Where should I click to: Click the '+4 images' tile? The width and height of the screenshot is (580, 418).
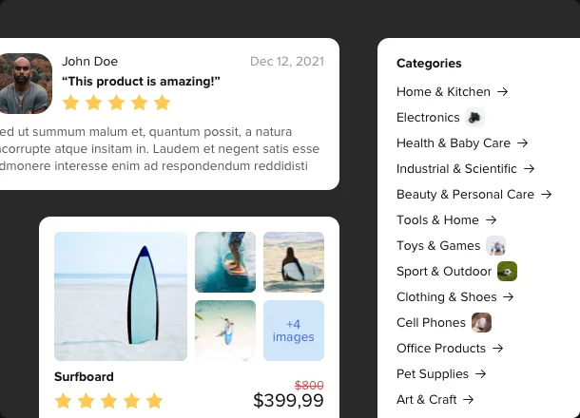[294, 331]
